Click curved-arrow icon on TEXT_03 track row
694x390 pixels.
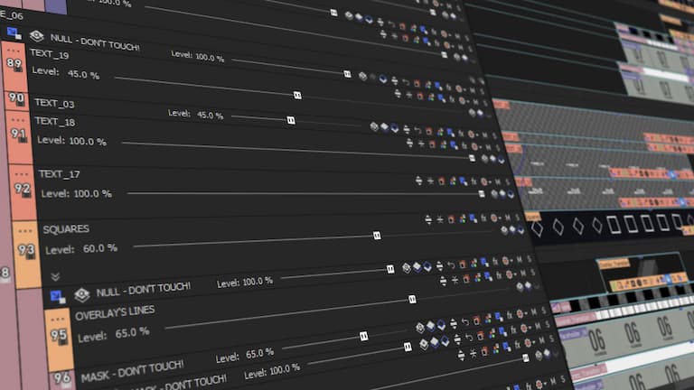click(x=417, y=130)
